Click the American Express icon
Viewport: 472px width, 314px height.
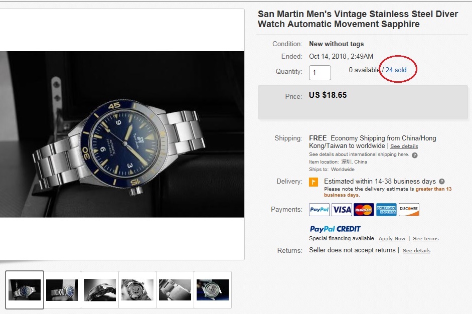(x=386, y=210)
